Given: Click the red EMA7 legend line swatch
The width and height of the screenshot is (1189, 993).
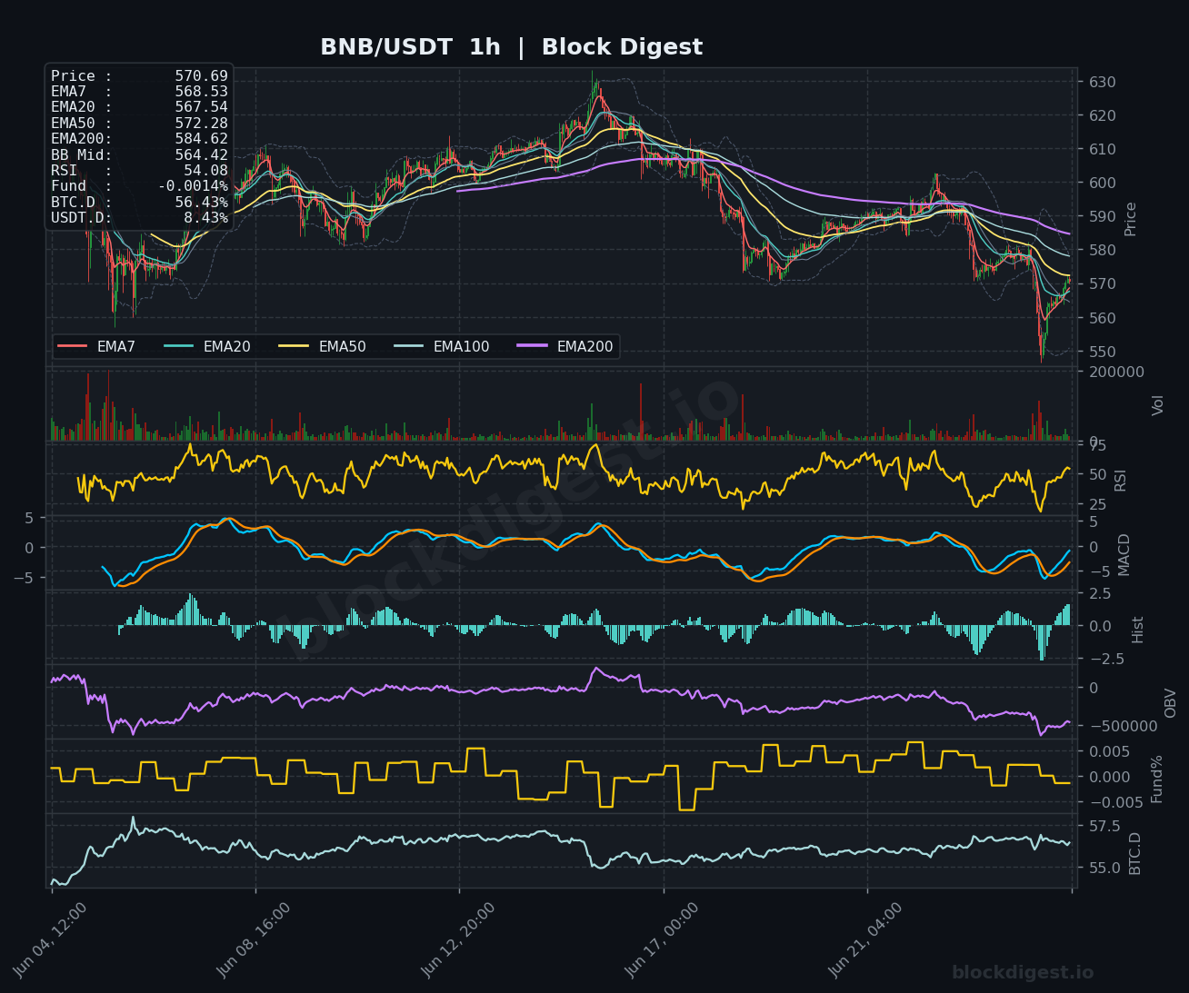Looking at the screenshot, I should pos(73,346).
